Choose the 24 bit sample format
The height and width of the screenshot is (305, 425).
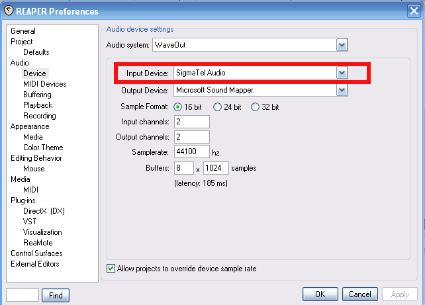click(x=217, y=107)
